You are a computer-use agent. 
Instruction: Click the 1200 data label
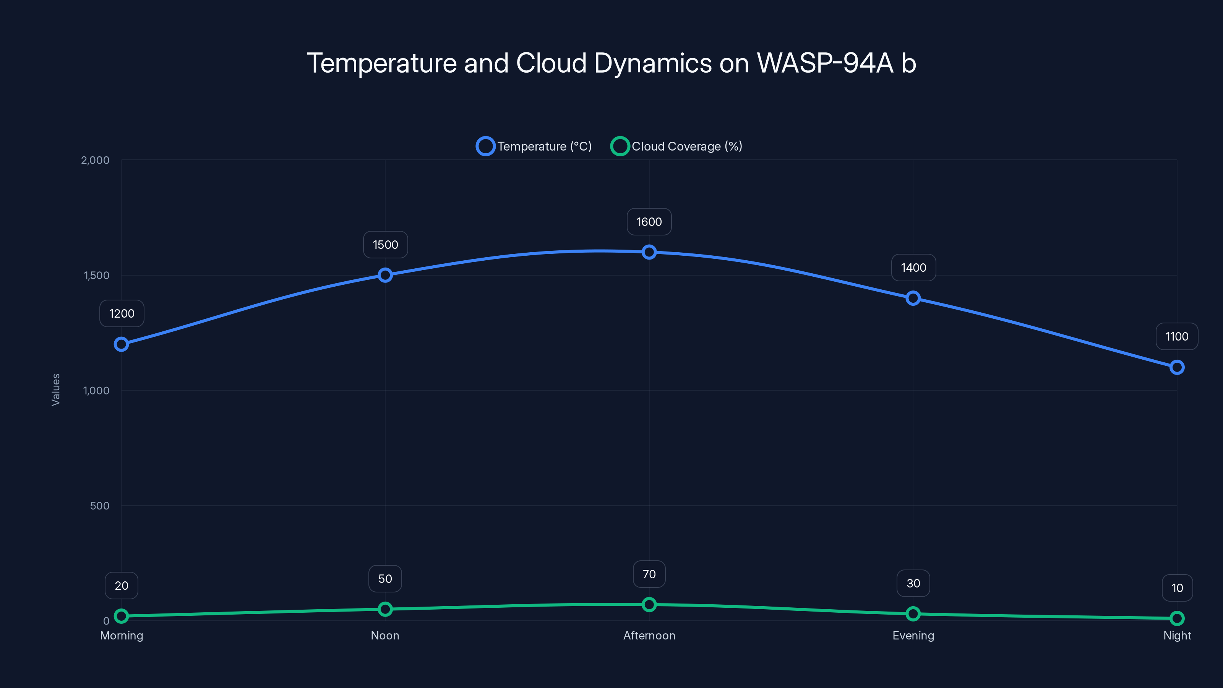(x=122, y=313)
